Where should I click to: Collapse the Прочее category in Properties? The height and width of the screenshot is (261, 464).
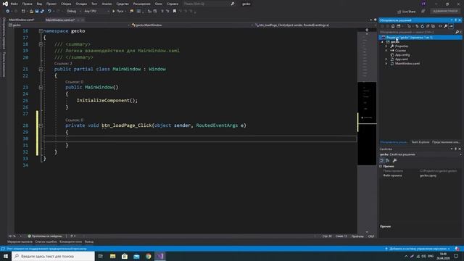pos(381,166)
